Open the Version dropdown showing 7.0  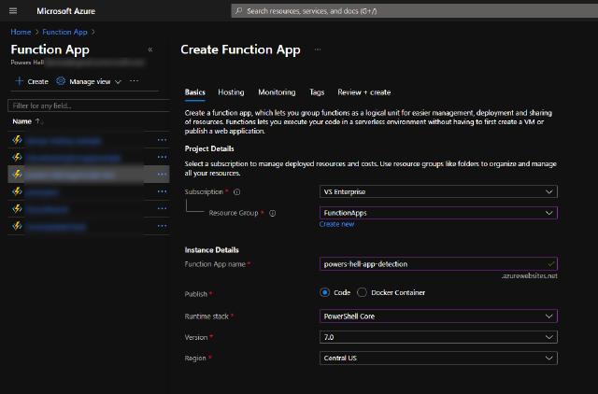click(438, 337)
